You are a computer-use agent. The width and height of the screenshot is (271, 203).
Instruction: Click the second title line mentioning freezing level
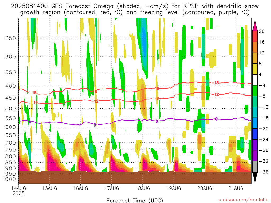tap(135, 12)
